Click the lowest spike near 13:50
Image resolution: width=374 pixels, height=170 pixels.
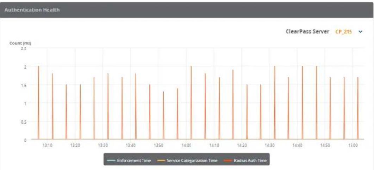pos(163,115)
